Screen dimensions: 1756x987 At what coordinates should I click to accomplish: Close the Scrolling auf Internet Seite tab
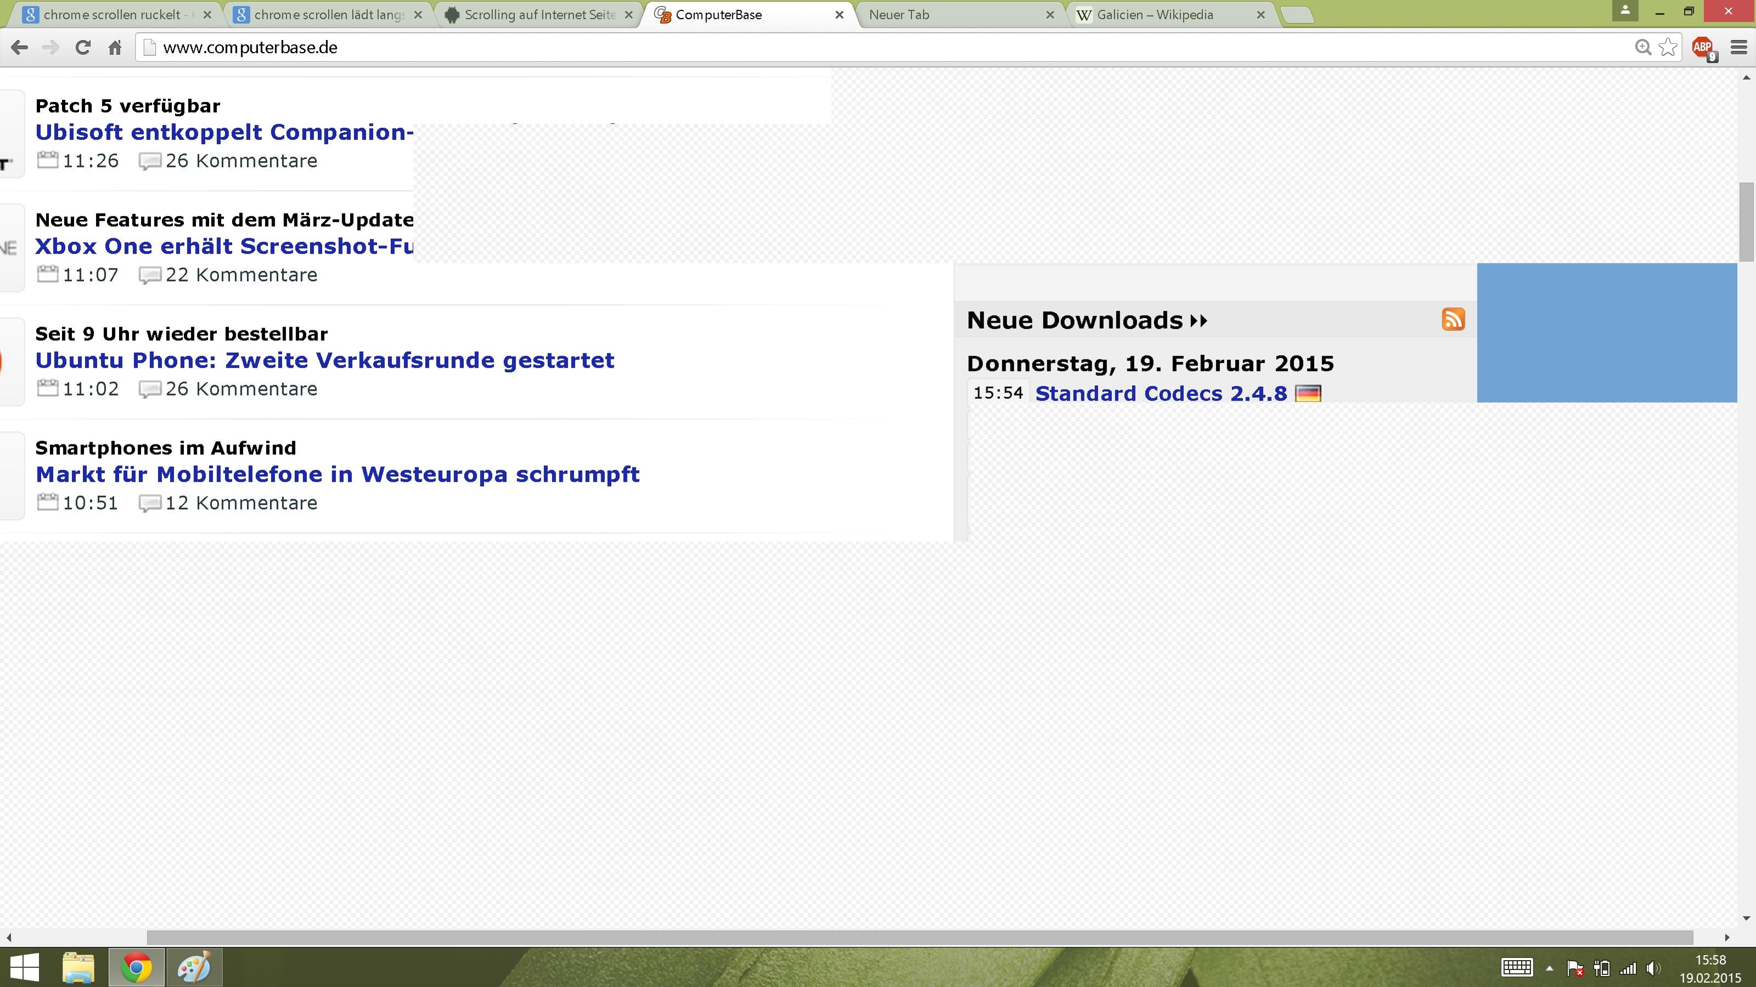(x=629, y=15)
